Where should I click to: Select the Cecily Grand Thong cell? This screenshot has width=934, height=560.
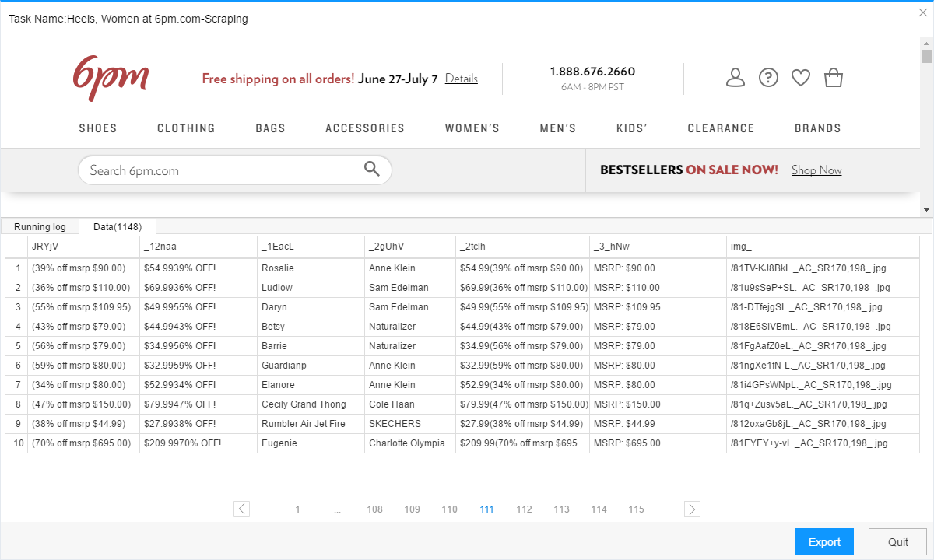point(311,404)
